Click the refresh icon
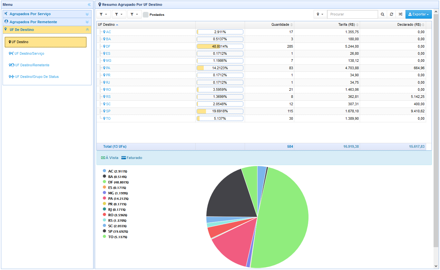Viewport: 440px width, 270px height. (391, 14)
